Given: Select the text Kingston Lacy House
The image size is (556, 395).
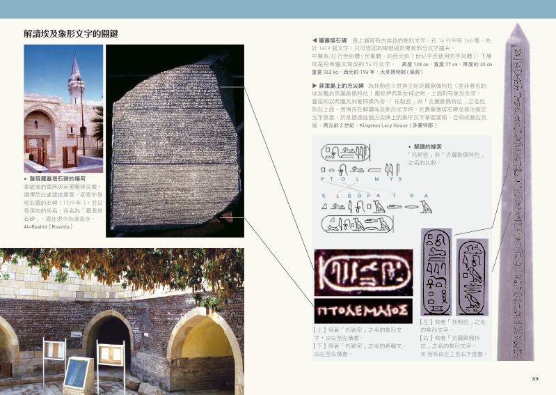Looking at the screenshot, I should tap(383, 125).
